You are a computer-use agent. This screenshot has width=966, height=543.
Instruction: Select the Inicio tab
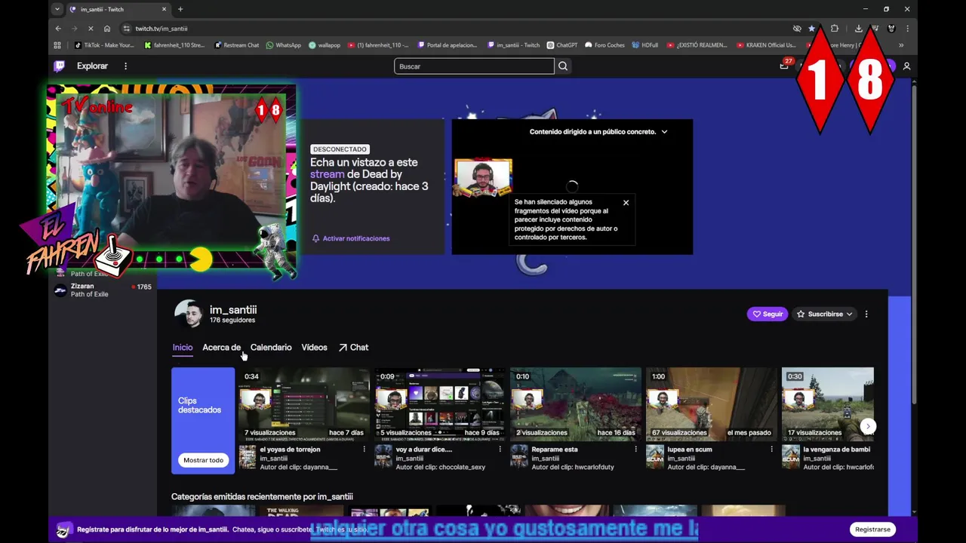[x=183, y=348]
